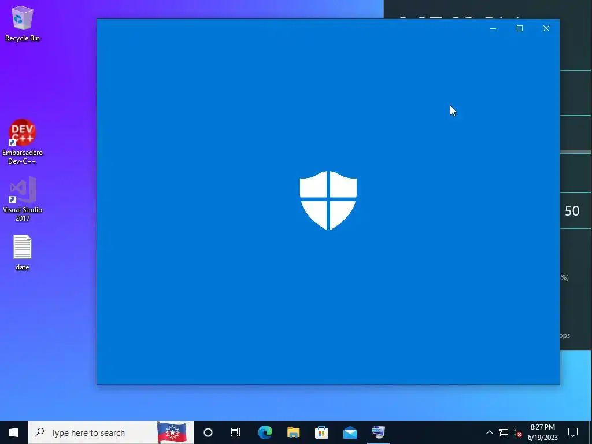Close the Windows Security window
Viewport: 592px width, 444px height.
point(546,29)
